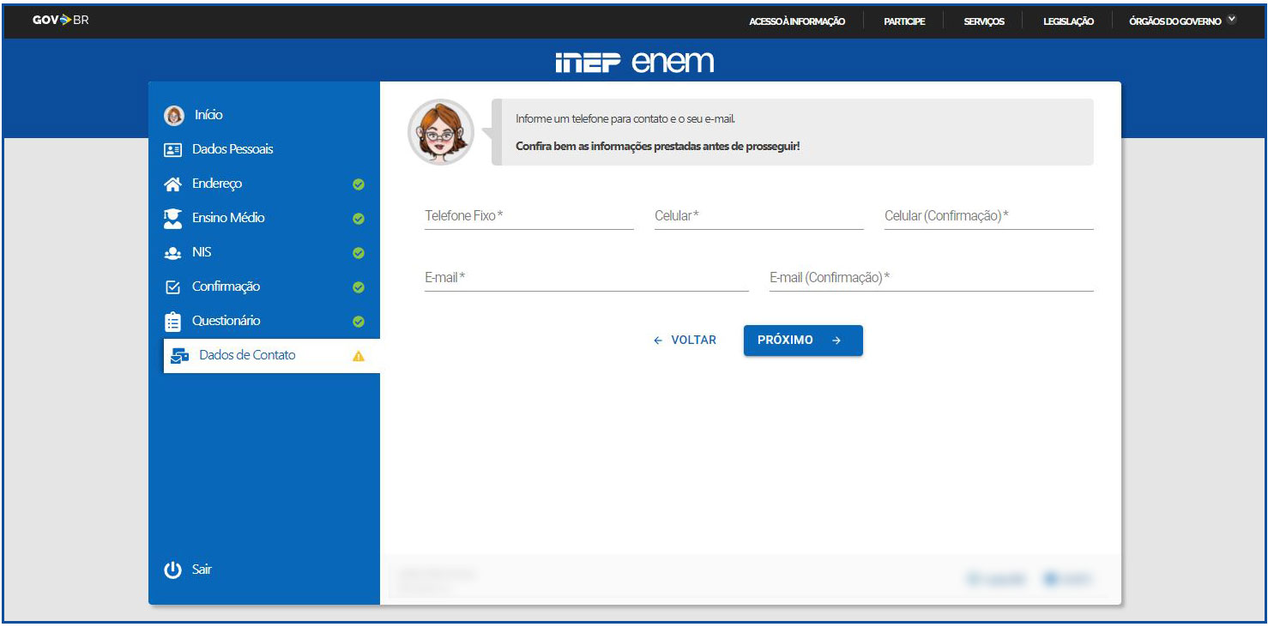Click the yellow warning icon beside Dados de Contato

[x=359, y=356]
